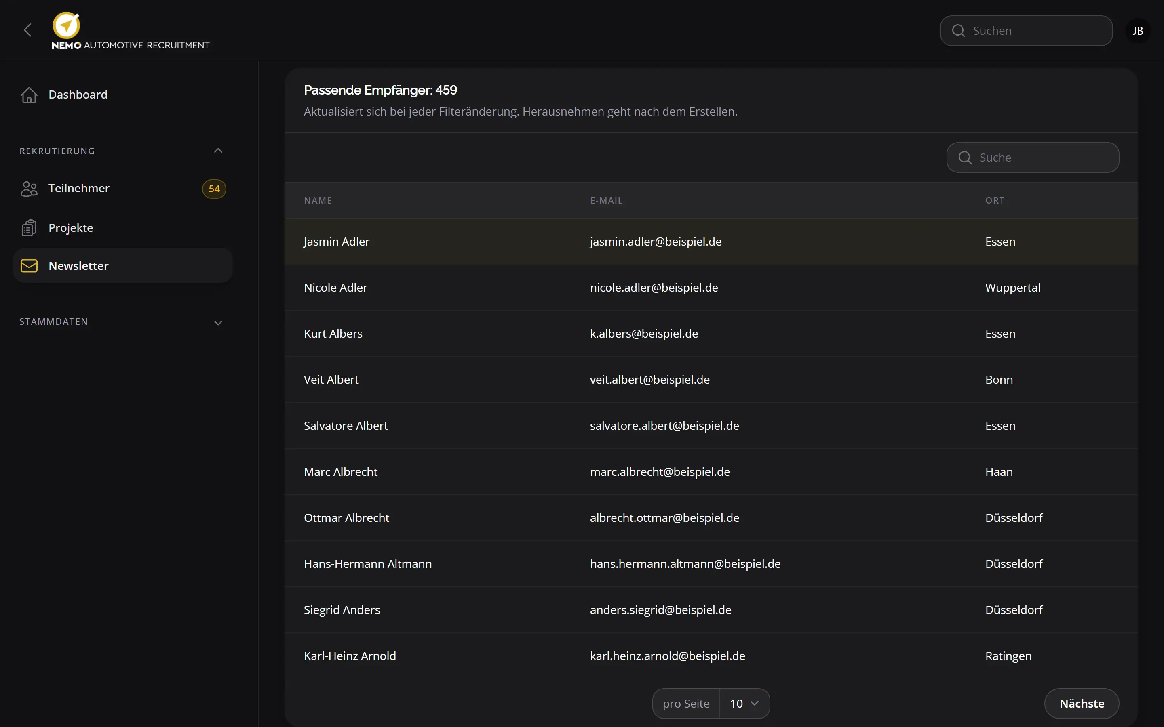This screenshot has width=1164, height=727.
Task: Click the E-MAIL column header
Action: tap(606, 200)
